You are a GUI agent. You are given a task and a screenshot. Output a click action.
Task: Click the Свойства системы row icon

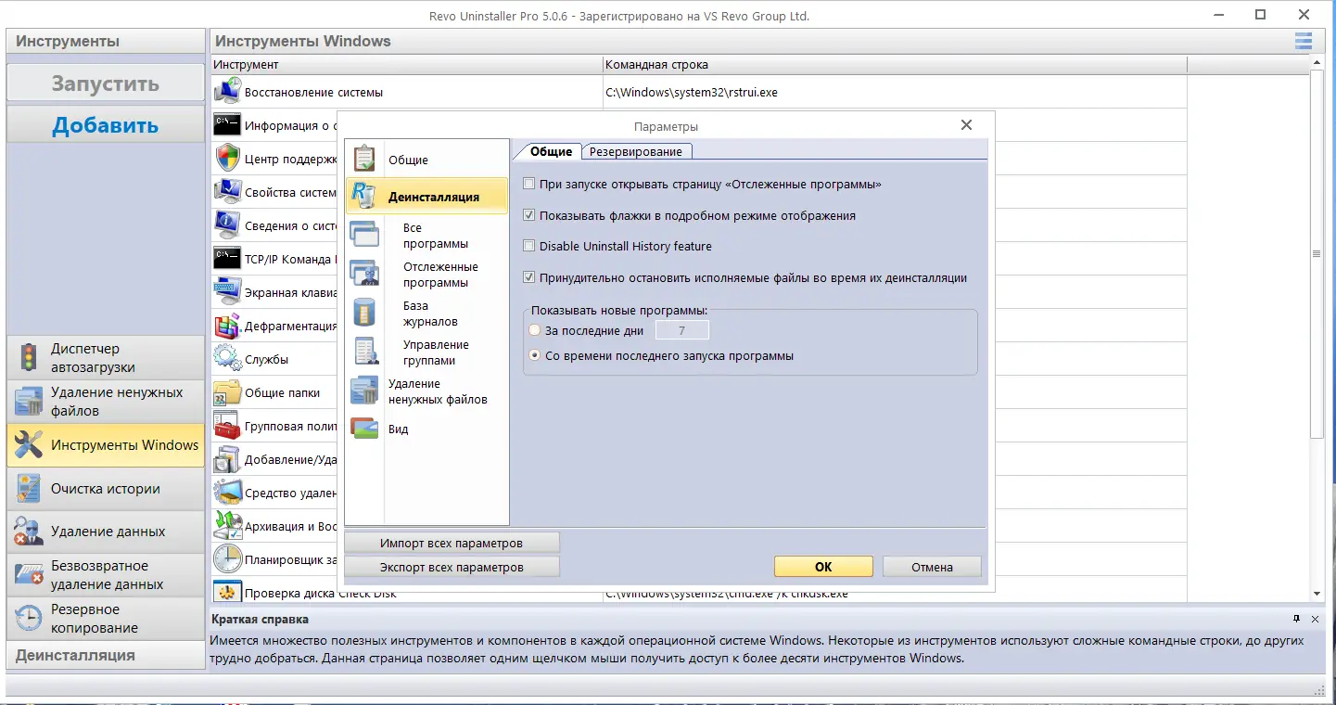pyautogui.click(x=227, y=192)
